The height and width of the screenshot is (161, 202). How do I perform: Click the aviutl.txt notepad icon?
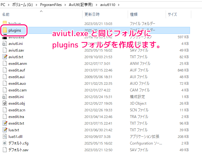point(5,57)
